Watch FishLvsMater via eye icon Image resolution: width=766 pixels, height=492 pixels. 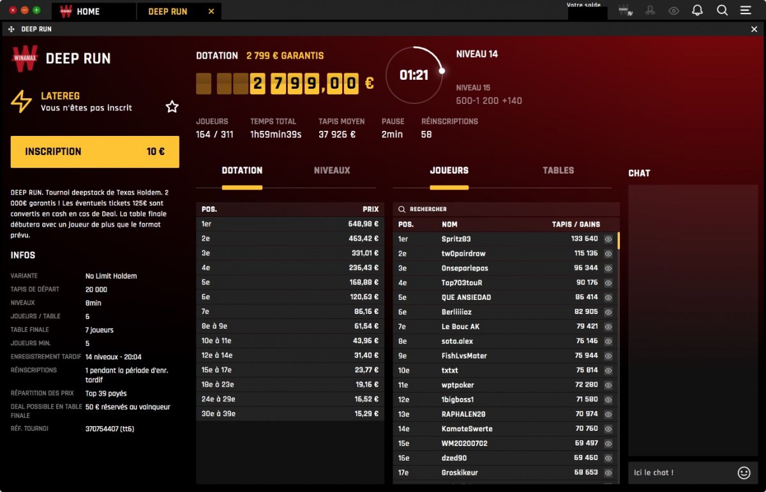(608, 356)
